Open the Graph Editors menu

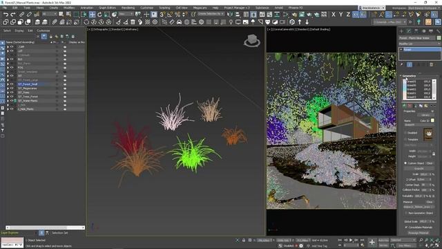tap(107, 8)
